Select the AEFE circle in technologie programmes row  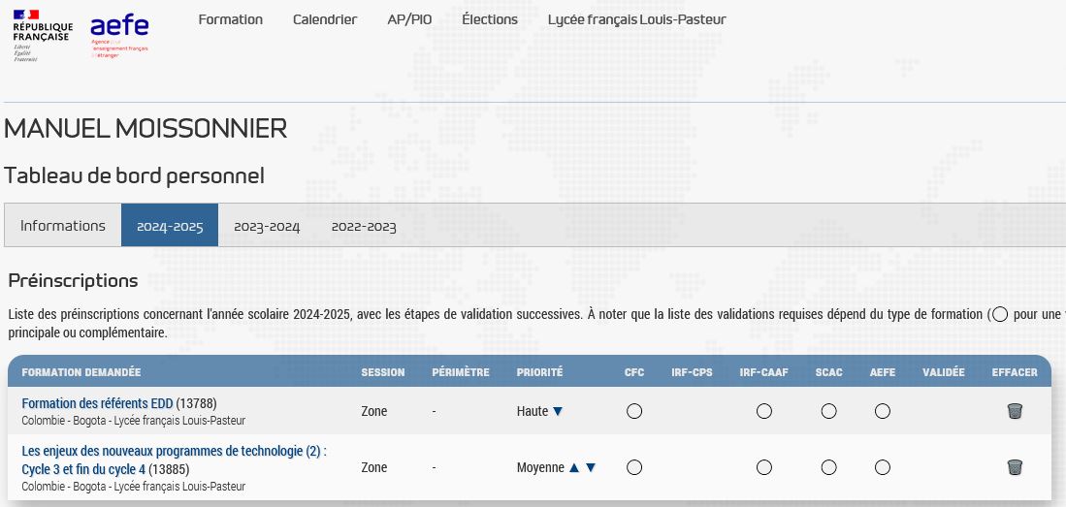tap(882, 467)
